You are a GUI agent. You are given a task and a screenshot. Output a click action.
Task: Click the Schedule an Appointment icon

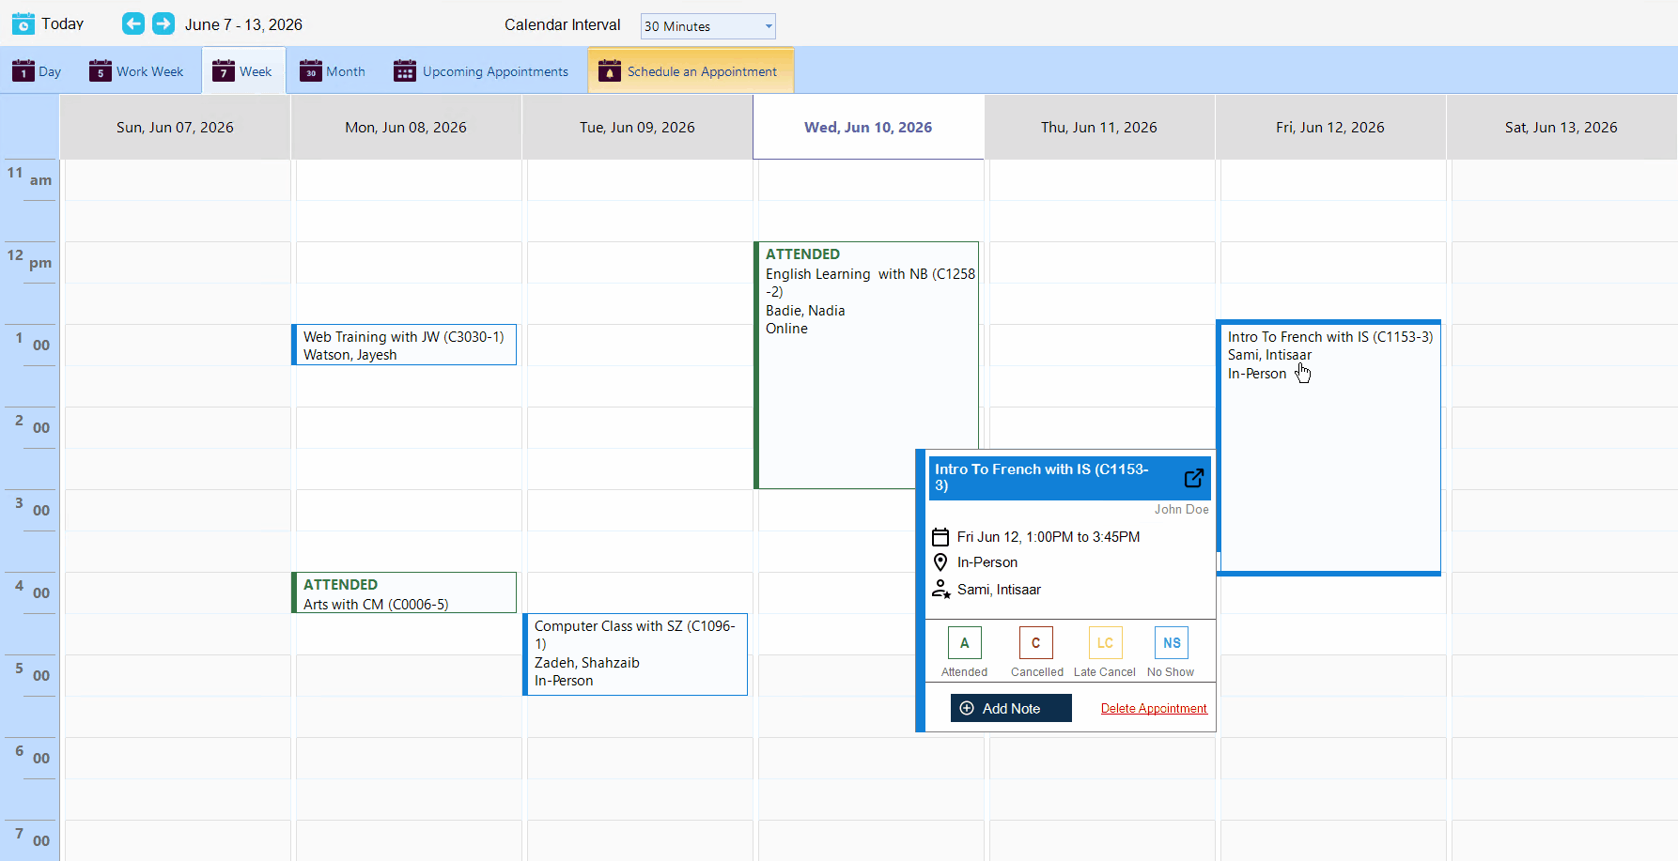click(x=610, y=70)
